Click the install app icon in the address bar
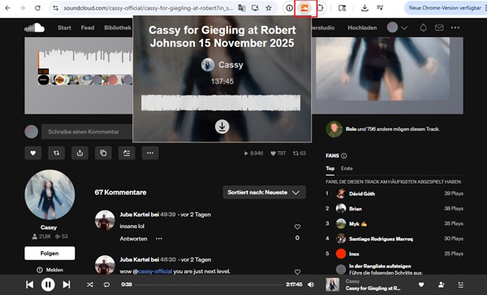 click(255, 8)
